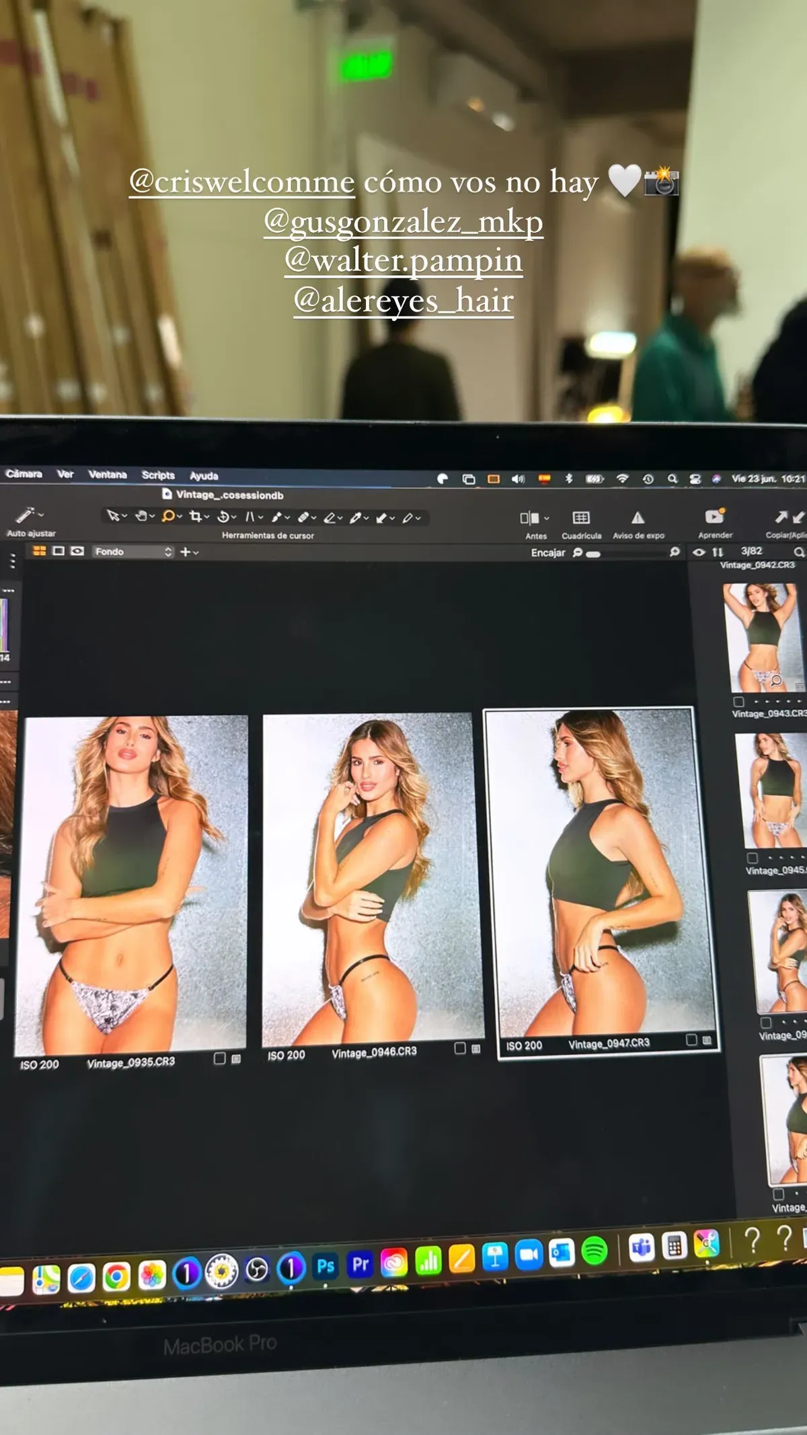Tick the checkbox under Vintage_0946.CR3

tap(460, 1048)
